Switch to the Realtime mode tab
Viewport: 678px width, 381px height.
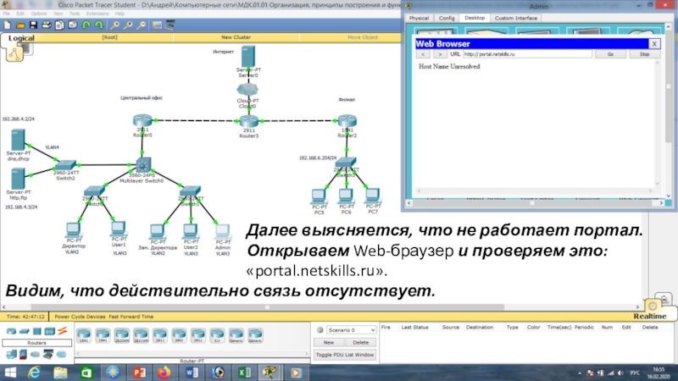pyautogui.click(x=650, y=316)
